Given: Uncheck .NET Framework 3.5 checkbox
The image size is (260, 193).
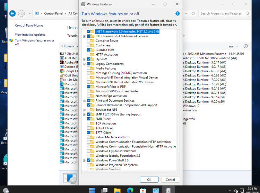Looking at the screenshot, I should coord(88,31).
